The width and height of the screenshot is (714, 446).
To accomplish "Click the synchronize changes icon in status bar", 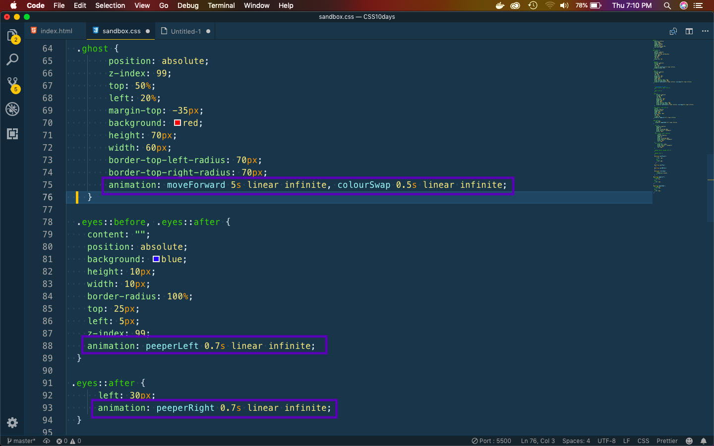I will 47,441.
